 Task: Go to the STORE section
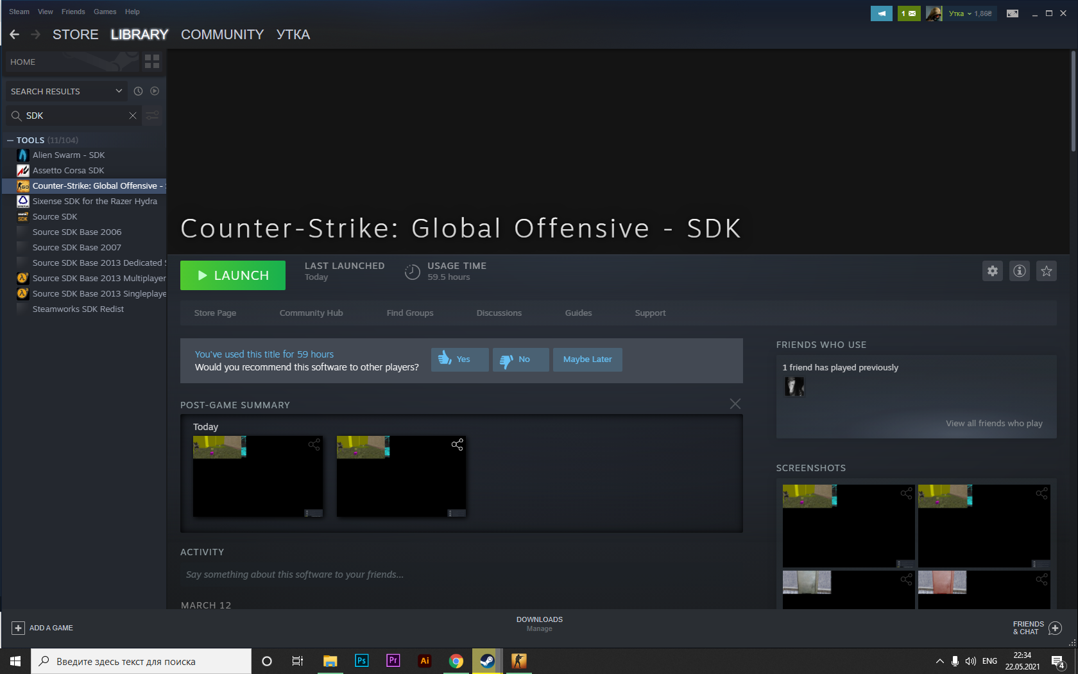click(76, 35)
